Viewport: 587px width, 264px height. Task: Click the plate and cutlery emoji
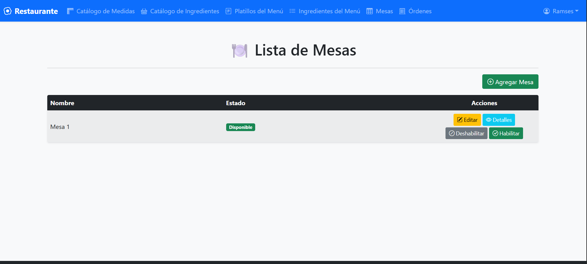pos(240,51)
